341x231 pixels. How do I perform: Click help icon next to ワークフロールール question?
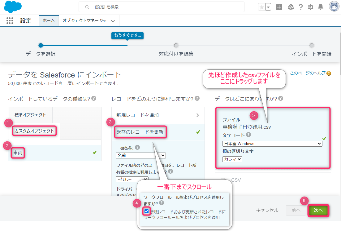tap(161, 203)
